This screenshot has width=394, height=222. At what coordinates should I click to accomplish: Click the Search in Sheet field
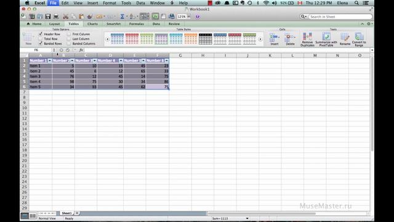click(340, 17)
